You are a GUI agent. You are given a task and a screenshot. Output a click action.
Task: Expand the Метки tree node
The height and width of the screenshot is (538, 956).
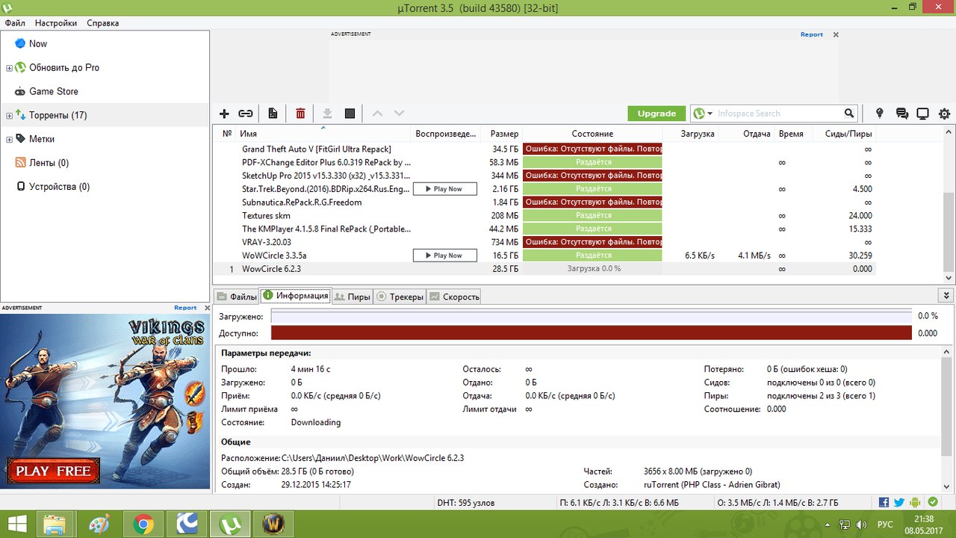tap(9, 140)
